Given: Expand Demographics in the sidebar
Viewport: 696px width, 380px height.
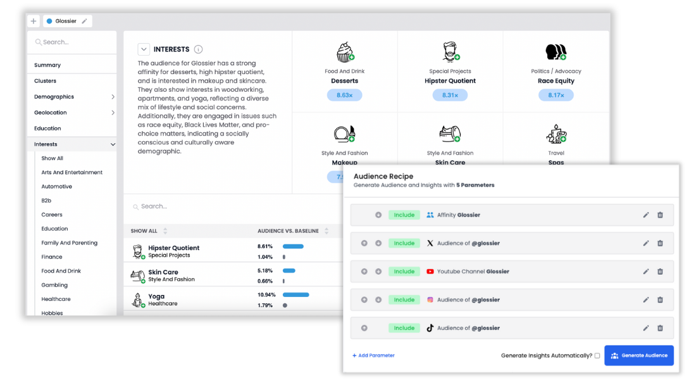Looking at the screenshot, I should 113,97.
